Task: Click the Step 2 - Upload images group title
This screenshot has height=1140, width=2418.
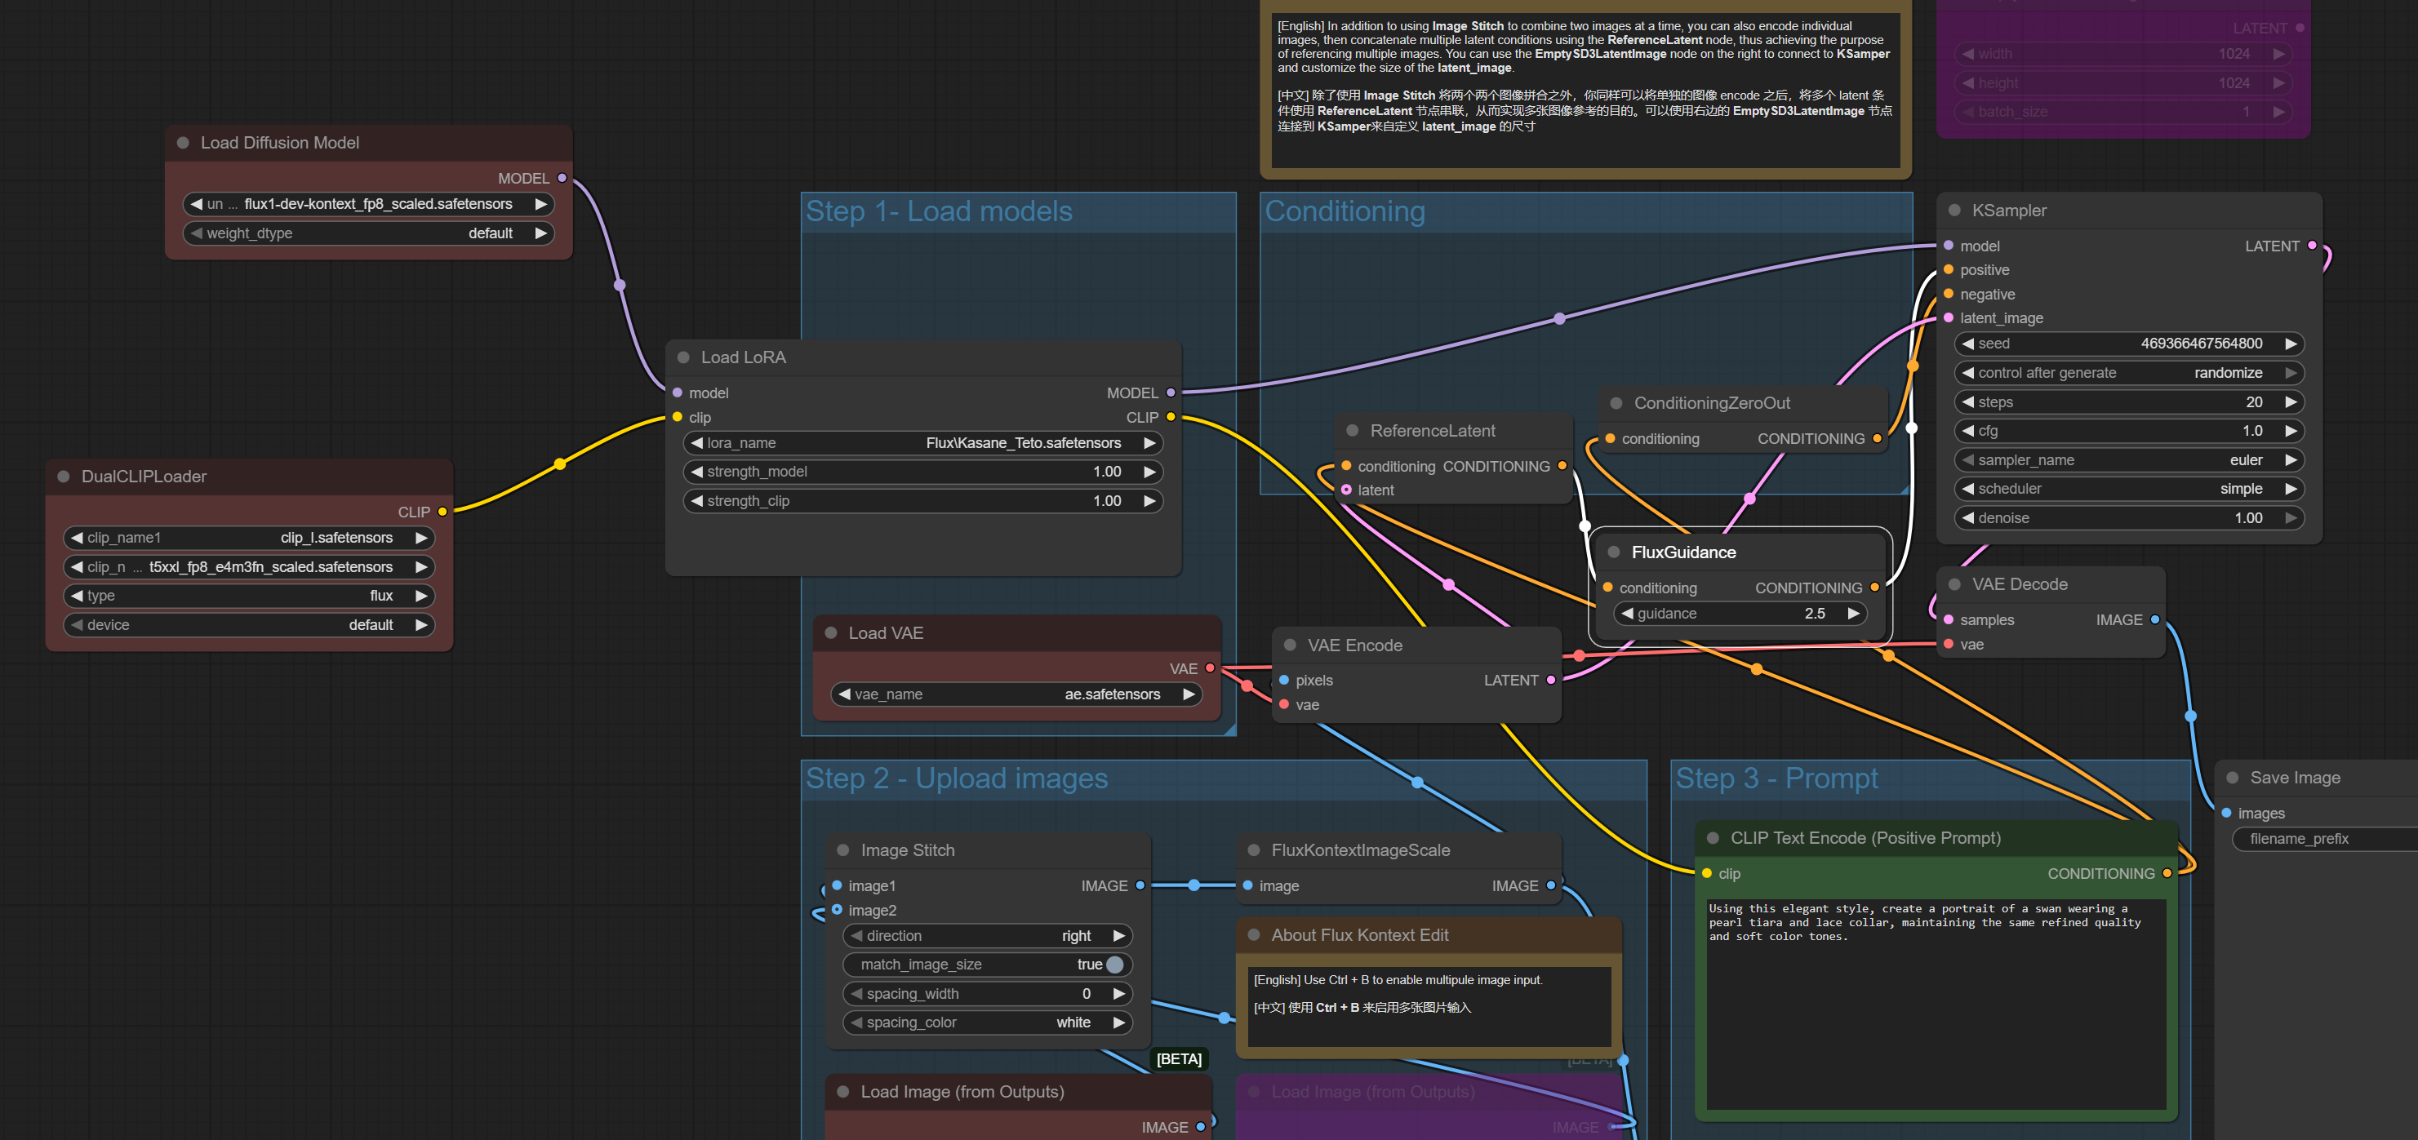Action: point(957,778)
